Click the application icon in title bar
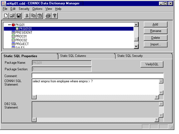Image resolution: width=179 pixels, height=134 pixels. coord(4,3)
